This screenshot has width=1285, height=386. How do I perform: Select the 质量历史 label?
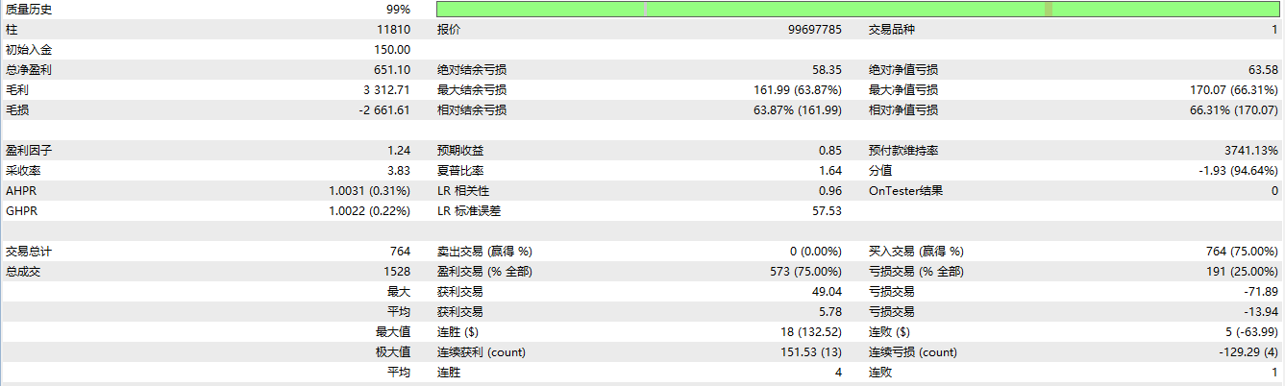tap(29, 10)
